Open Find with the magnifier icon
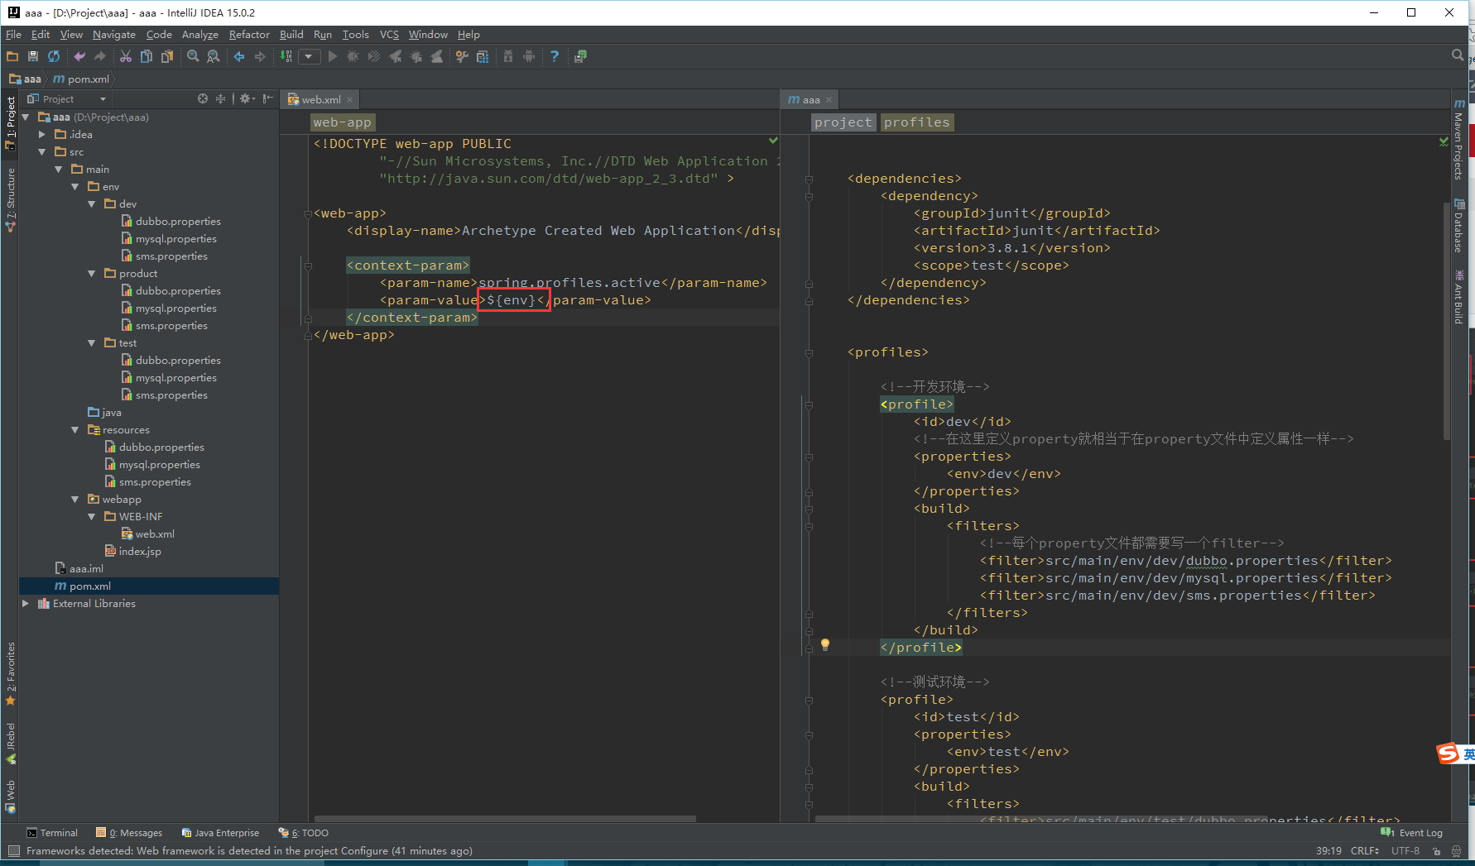The image size is (1475, 866). (x=193, y=56)
